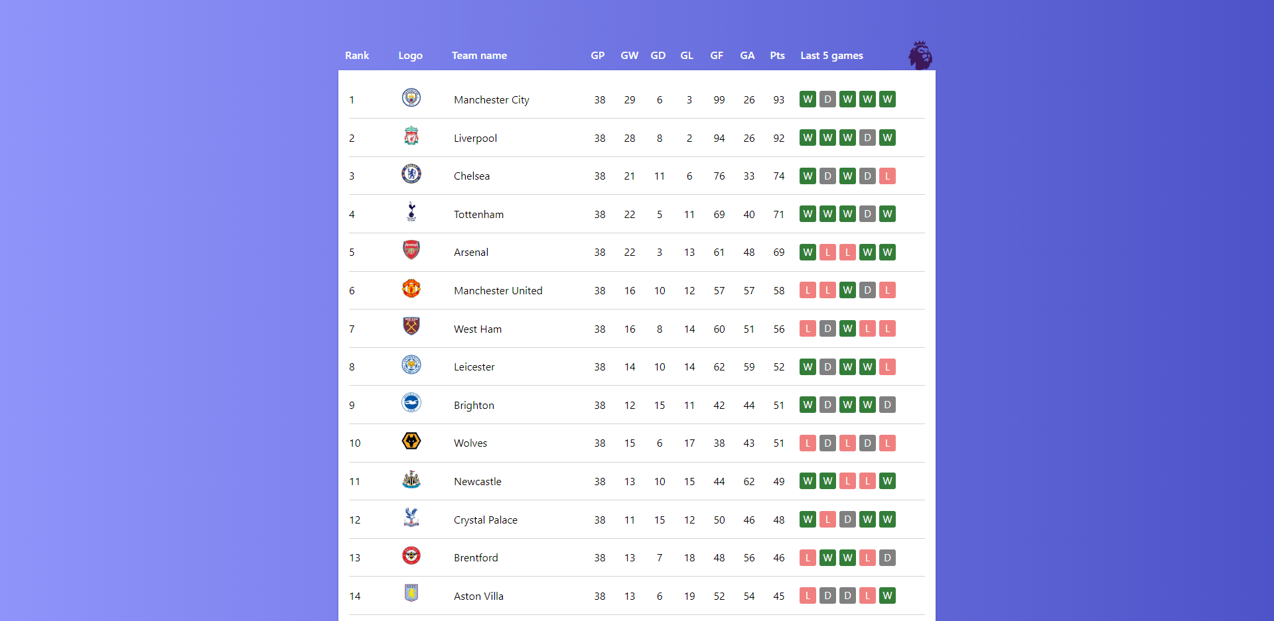Select the Brighton seagull crest
This screenshot has height=621, width=1274.
coord(411,402)
